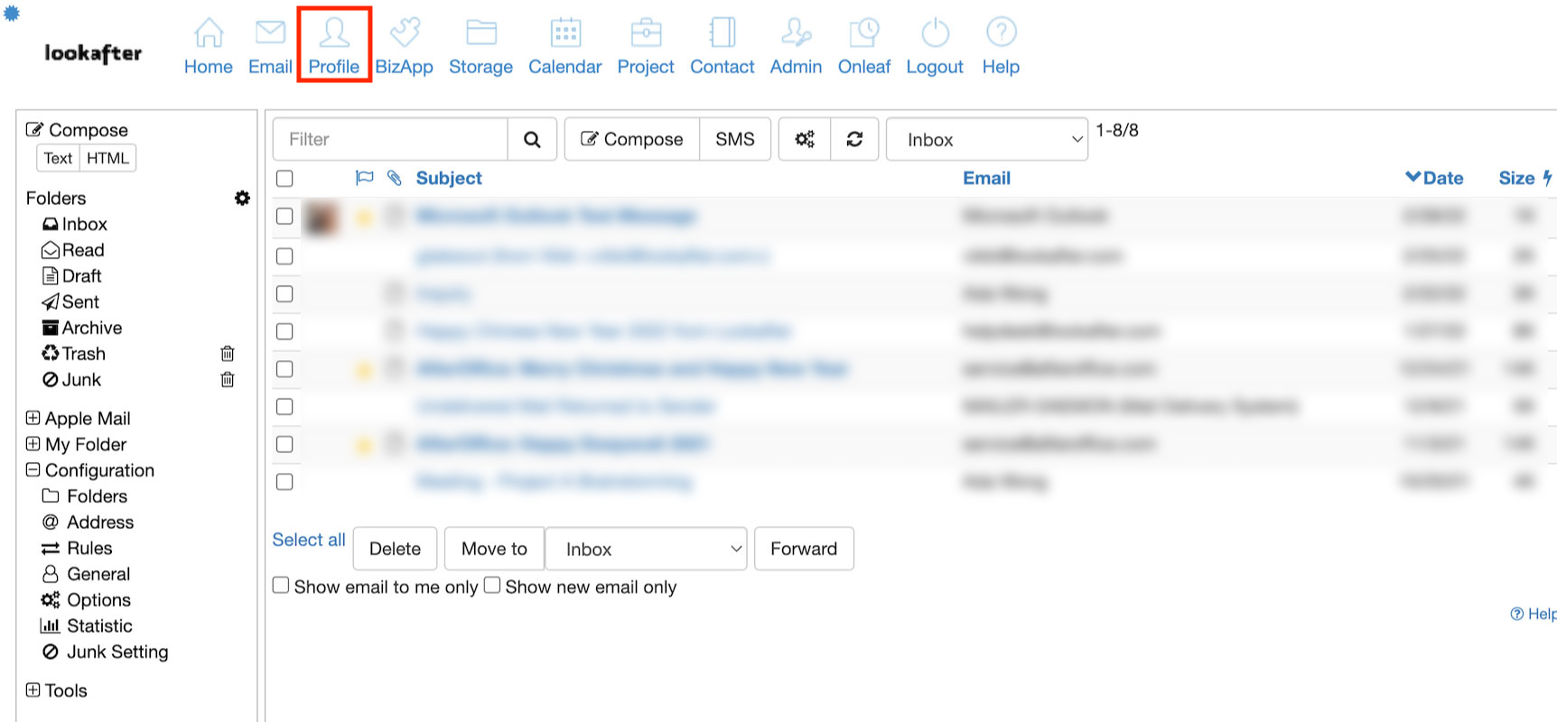Empty Trash using its bin icon
Viewport: 1557px width, 722px height.
(x=228, y=354)
